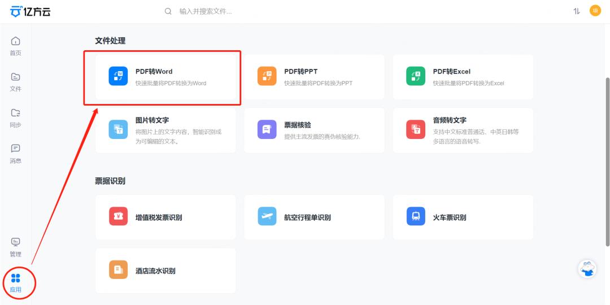Click the red 音频转文字 icon
The height and width of the screenshot is (305, 610).
click(x=416, y=129)
